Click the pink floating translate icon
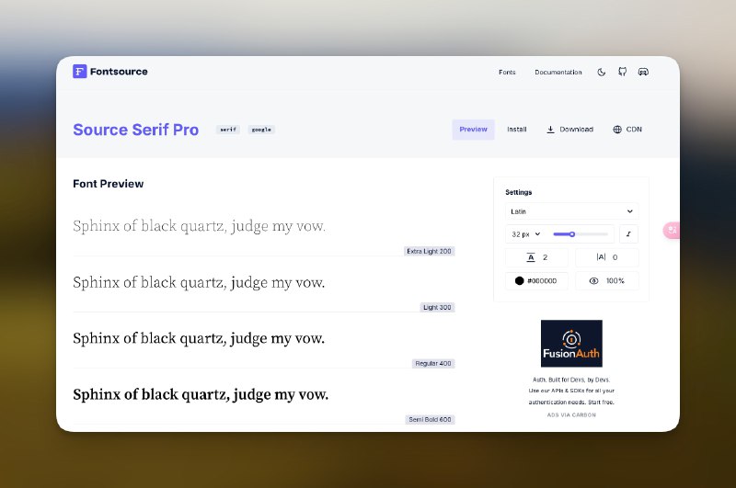736x488 pixels. click(x=672, y=230)
